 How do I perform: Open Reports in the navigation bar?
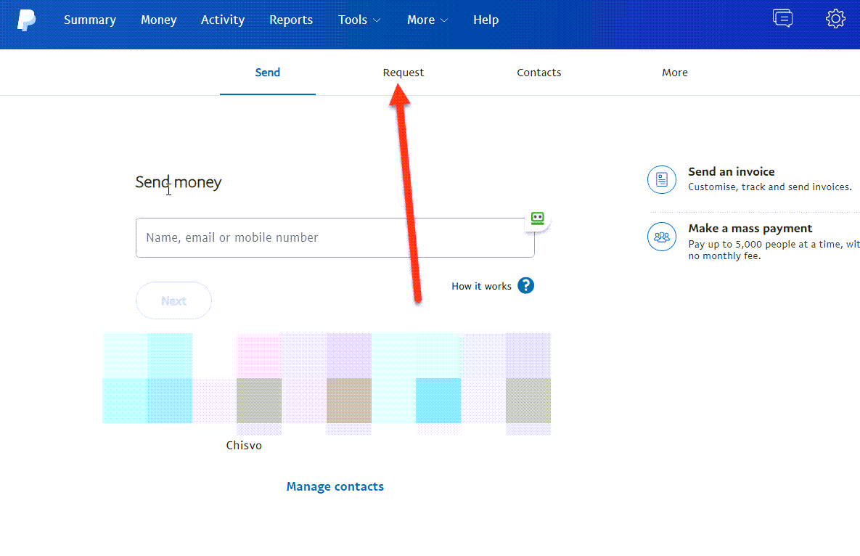pyautogui.click(x=291, y=20)
